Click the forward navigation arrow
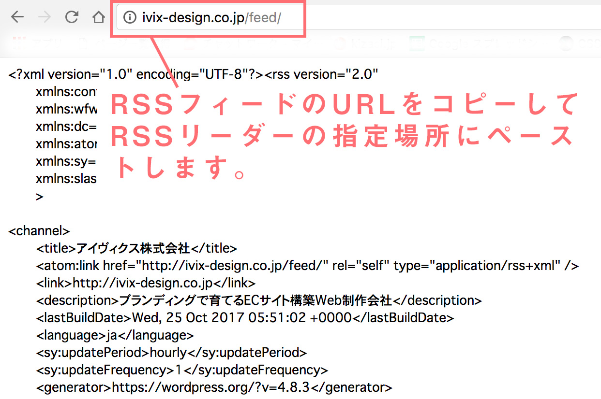 tap(44, 17)
